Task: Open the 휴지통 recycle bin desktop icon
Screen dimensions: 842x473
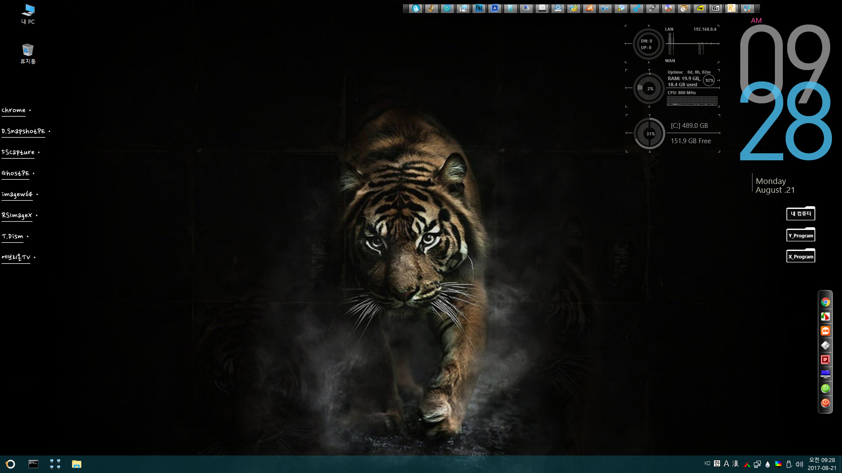Action: pos(28,54)
